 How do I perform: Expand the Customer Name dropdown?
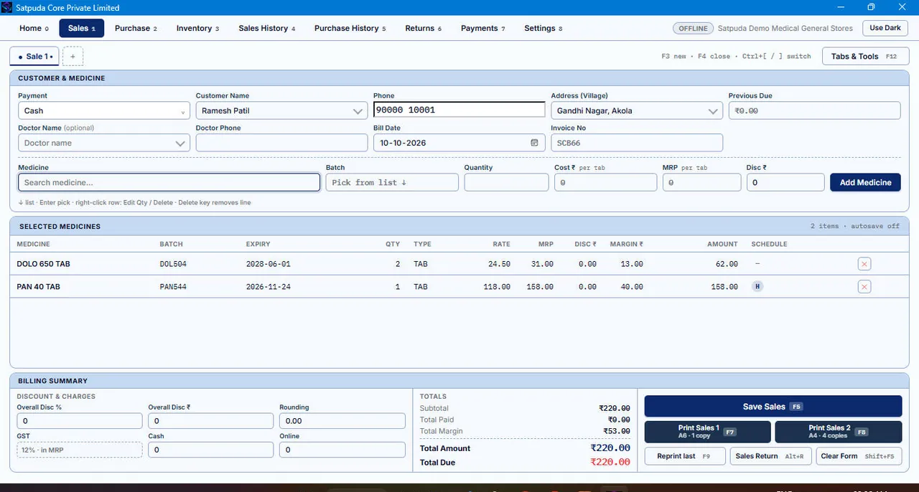tap(358, 111)
